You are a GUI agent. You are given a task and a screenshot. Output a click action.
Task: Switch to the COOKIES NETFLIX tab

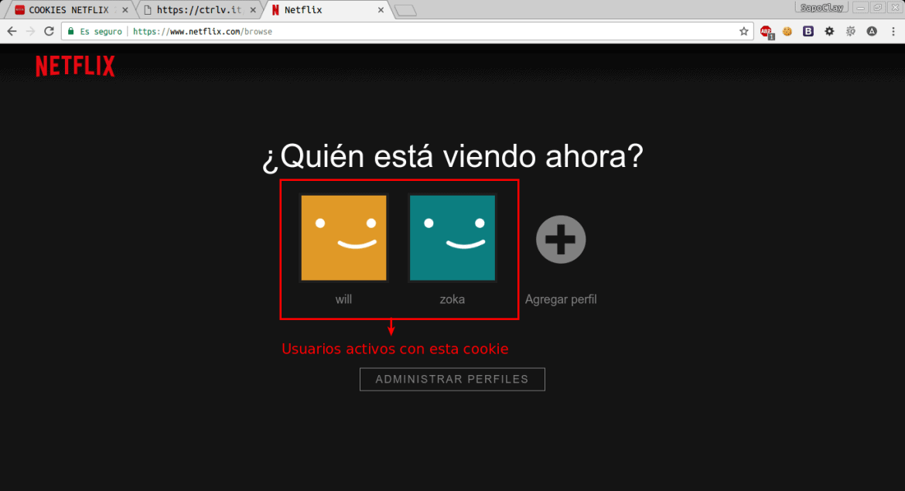pyautogui.click(x=66, y=10)
